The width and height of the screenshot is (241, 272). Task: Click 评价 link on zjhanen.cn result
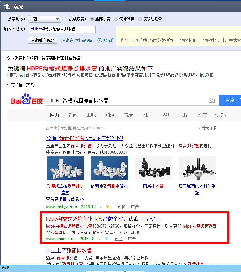[119, 239]
